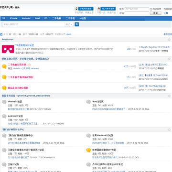Click the search content input field
Image resolution: width=172 pixels, height=172 pixels.
click(x=33, y=24)
